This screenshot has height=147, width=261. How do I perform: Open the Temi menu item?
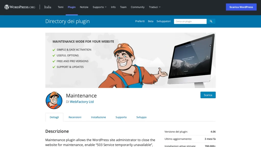(61, 7)
